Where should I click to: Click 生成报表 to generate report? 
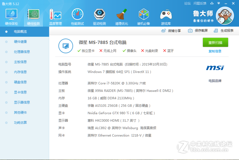pos(224,31)
